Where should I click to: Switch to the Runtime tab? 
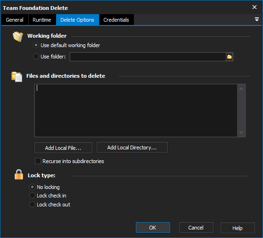42,20
